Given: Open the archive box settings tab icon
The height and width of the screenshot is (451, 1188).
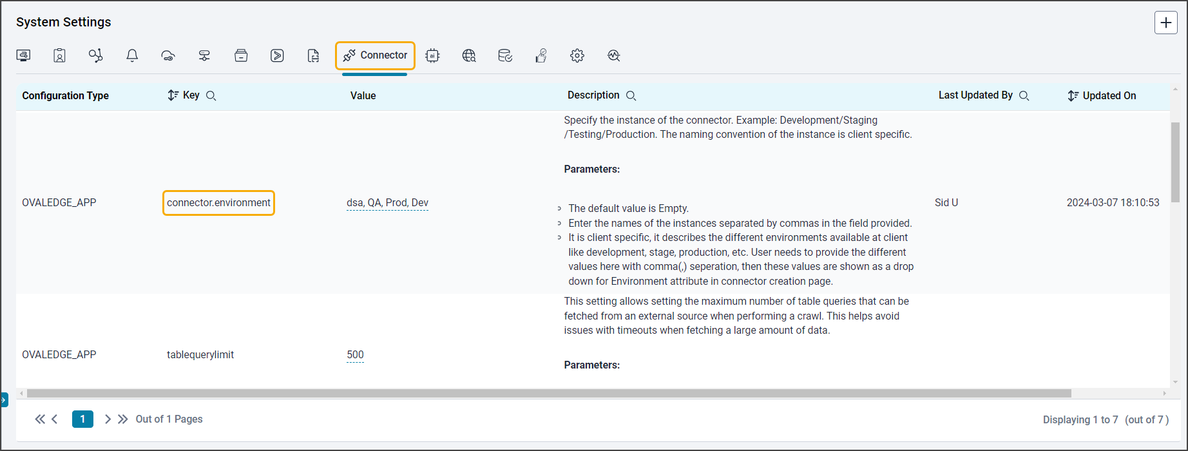Looking at the screenshot, I should 241,55.
